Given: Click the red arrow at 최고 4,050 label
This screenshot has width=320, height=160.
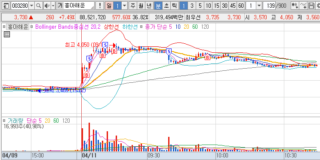Looking at the screenshot, I should pos(113,45).
